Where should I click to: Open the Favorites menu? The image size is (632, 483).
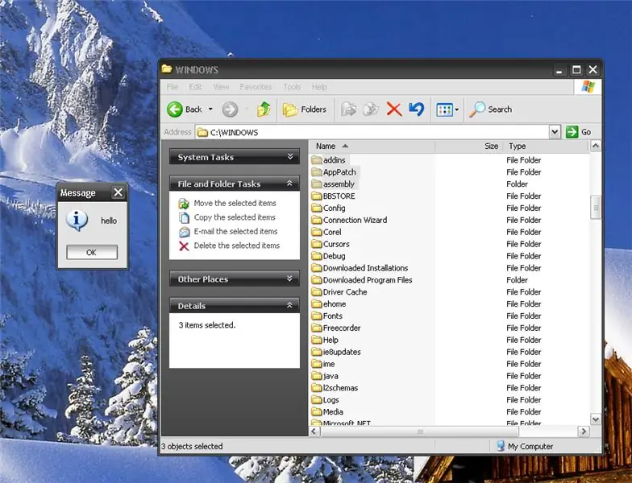(256, 87)
